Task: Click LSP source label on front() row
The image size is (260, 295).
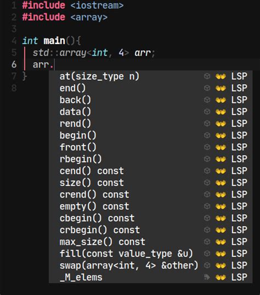Action: [x=239, y=147]
